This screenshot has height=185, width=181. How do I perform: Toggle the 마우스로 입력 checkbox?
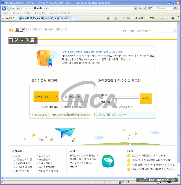[115, 107]
